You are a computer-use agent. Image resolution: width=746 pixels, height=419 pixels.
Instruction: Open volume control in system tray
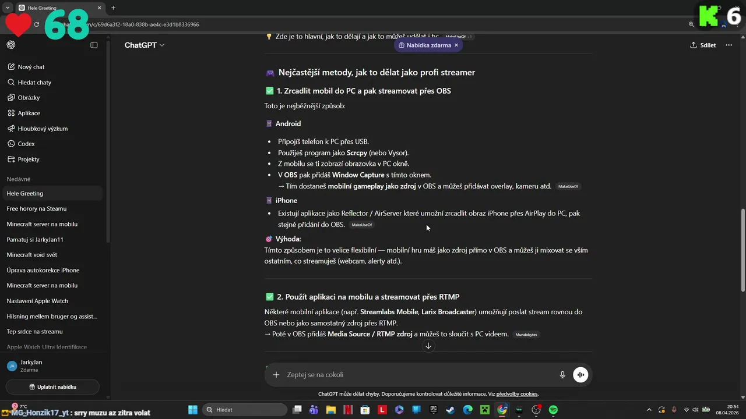pos(695,410)
